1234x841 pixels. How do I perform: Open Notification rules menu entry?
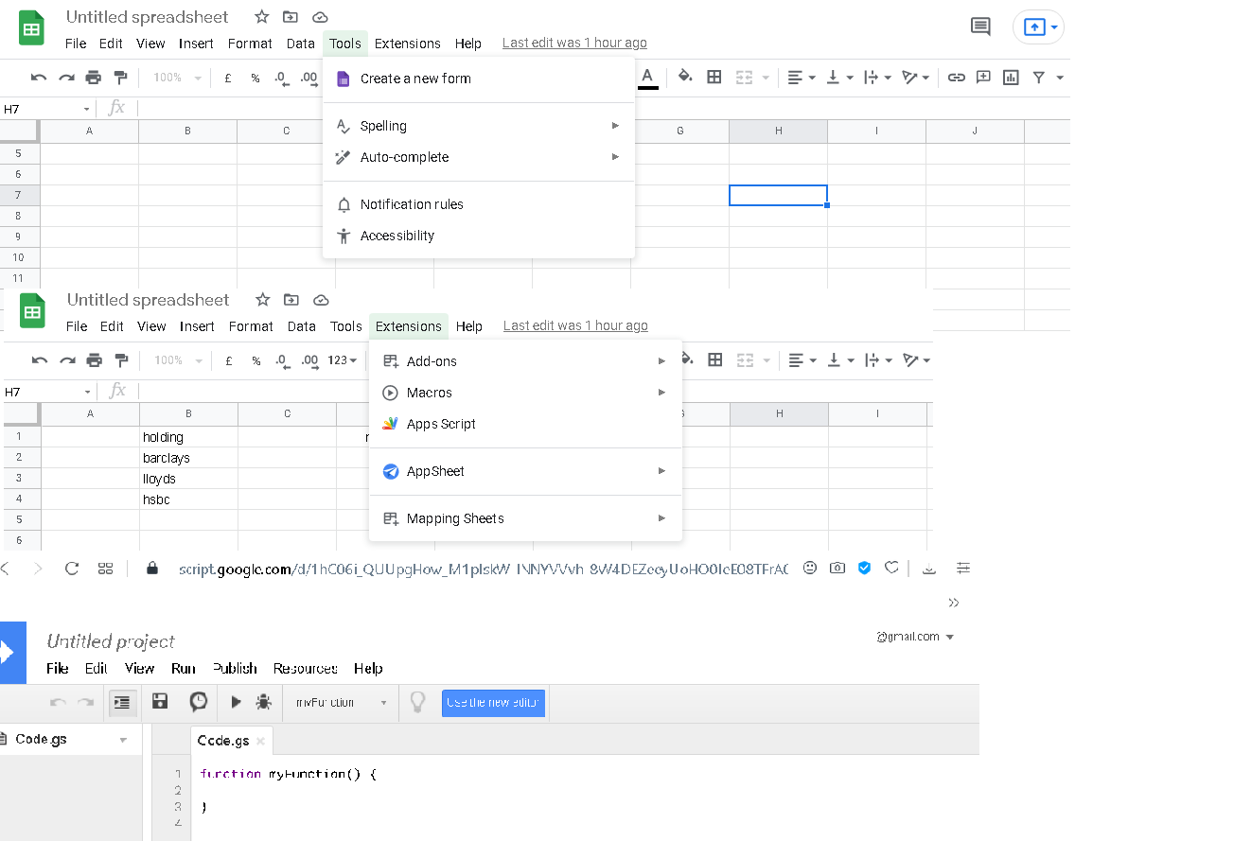point(412,204)
